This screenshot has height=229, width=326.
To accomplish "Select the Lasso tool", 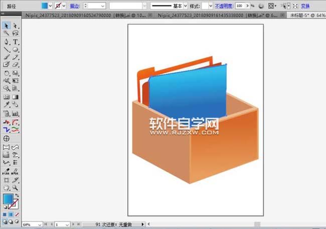I will click(x=15, y=33).
